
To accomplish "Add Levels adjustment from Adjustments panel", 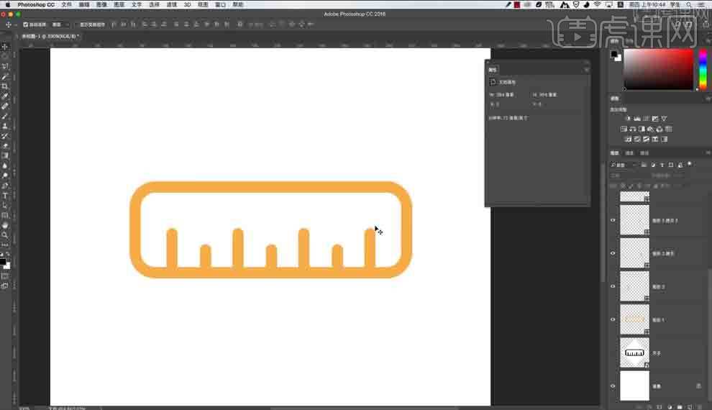I will tap(637, 119).
